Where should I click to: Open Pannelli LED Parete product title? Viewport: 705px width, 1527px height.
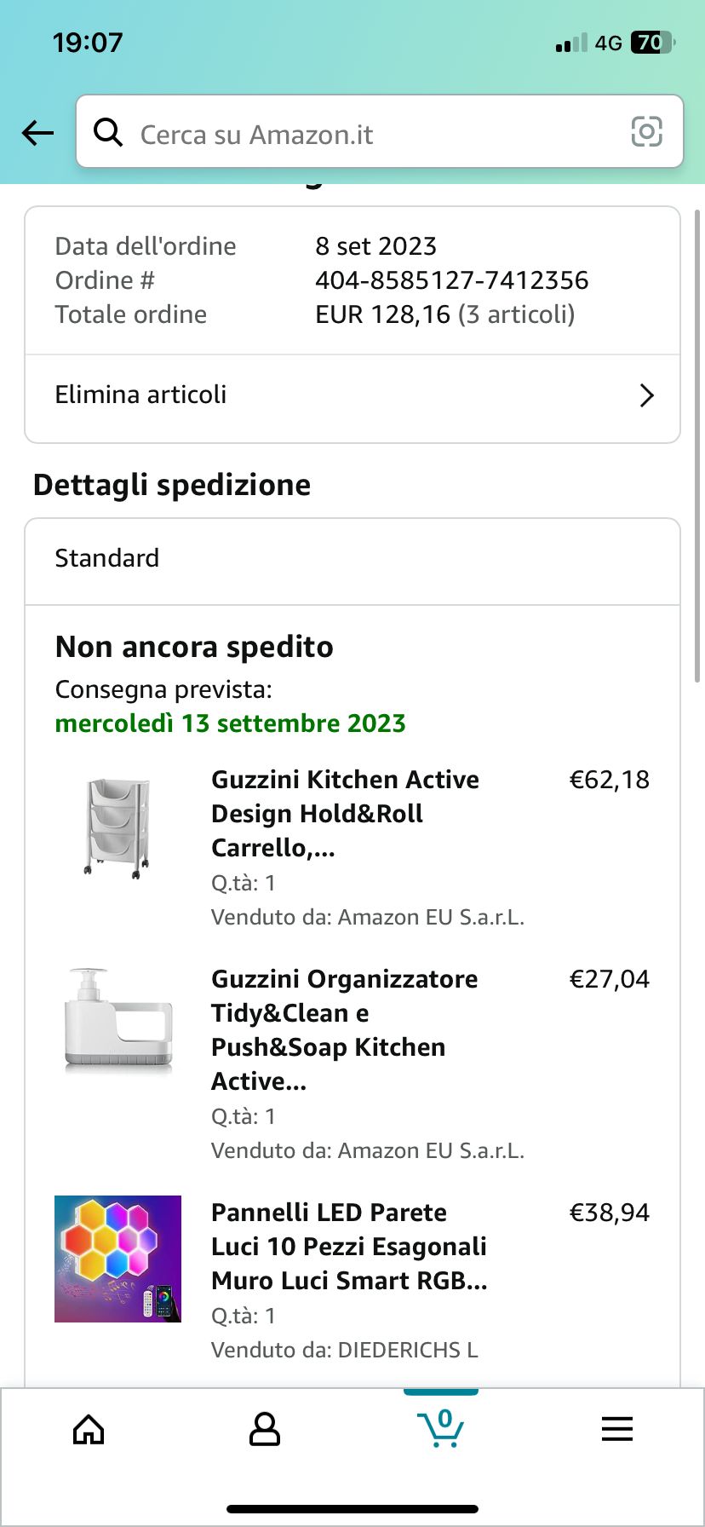coord(349,1246)
